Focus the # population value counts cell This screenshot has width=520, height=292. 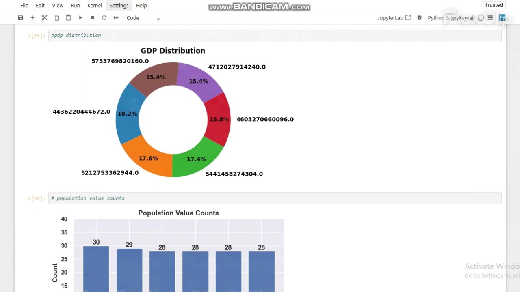click(x=275, y=198)
